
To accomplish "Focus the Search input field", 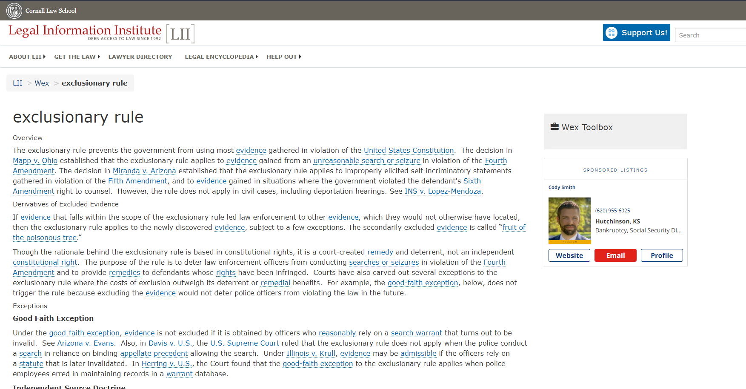I will tap(710, 35).
